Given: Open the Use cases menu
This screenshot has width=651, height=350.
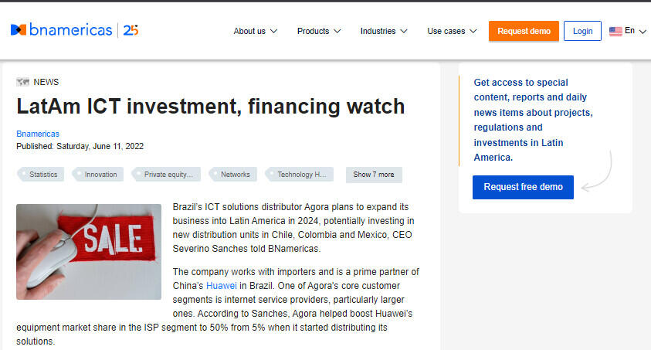Looking at the screenshot, I should click(x=451, y=32).
